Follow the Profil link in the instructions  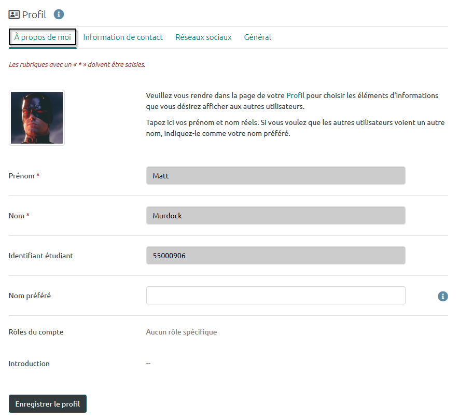click(295, 96)
